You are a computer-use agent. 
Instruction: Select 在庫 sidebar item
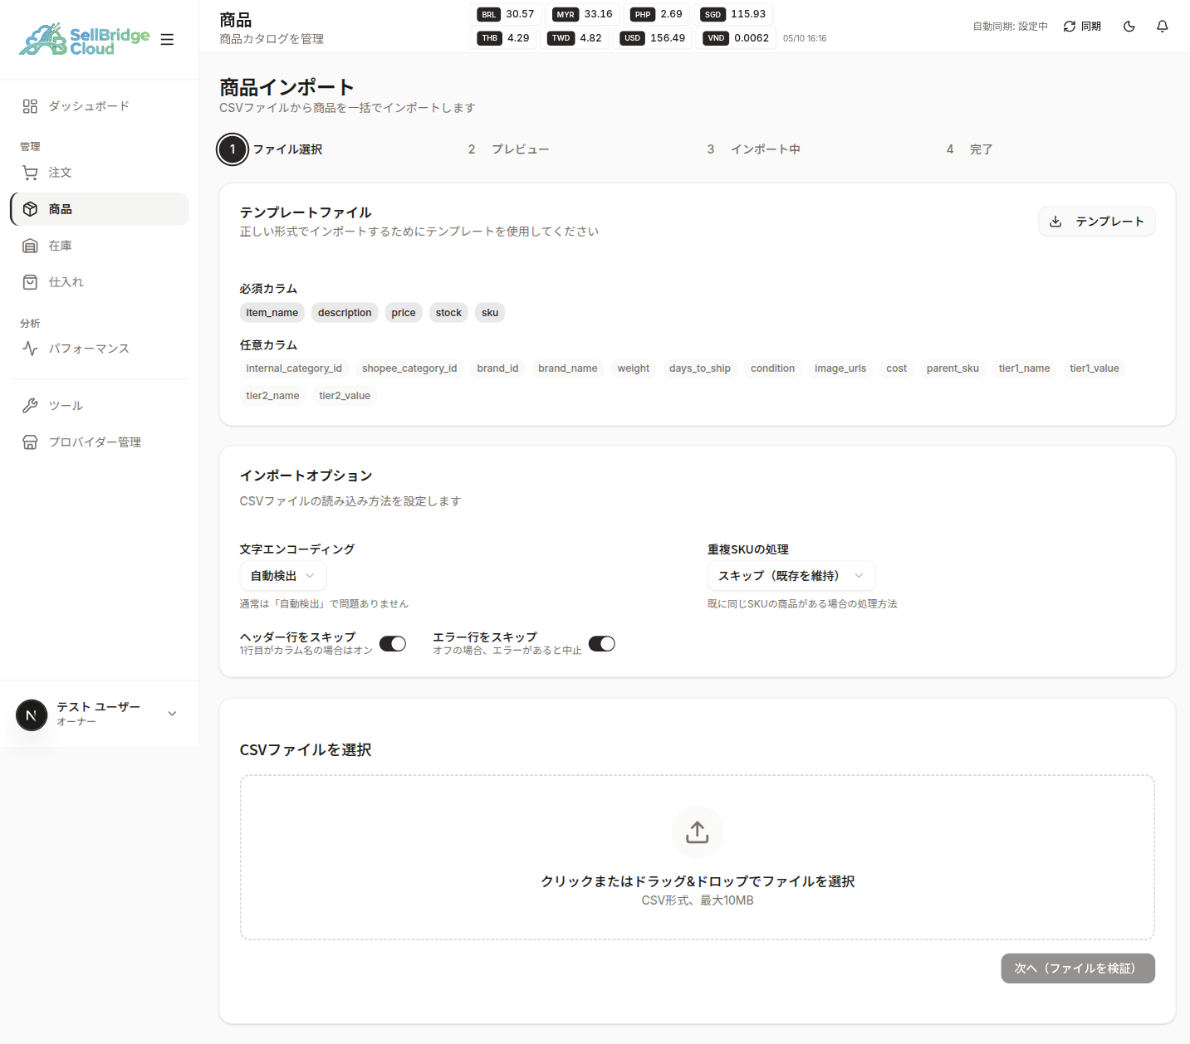coord(100,246)
